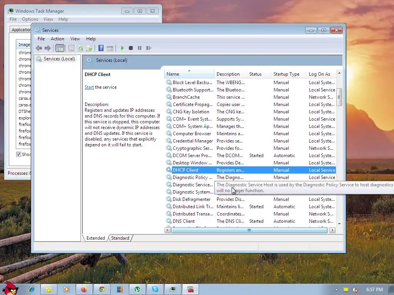Open the File menu in Services
The height and width of the screenshot is (295, 394).
pos(41,39)
